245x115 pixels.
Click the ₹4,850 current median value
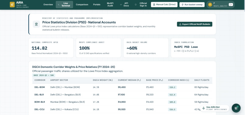coord(122,102)
